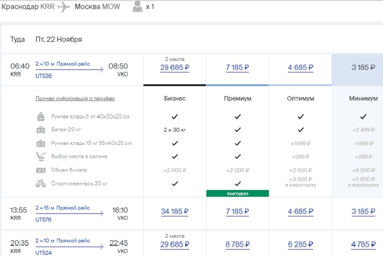383x256 pixels.
Task: Choose 4 785 ₽ fare on 20:35 flight
Action: 363,244
